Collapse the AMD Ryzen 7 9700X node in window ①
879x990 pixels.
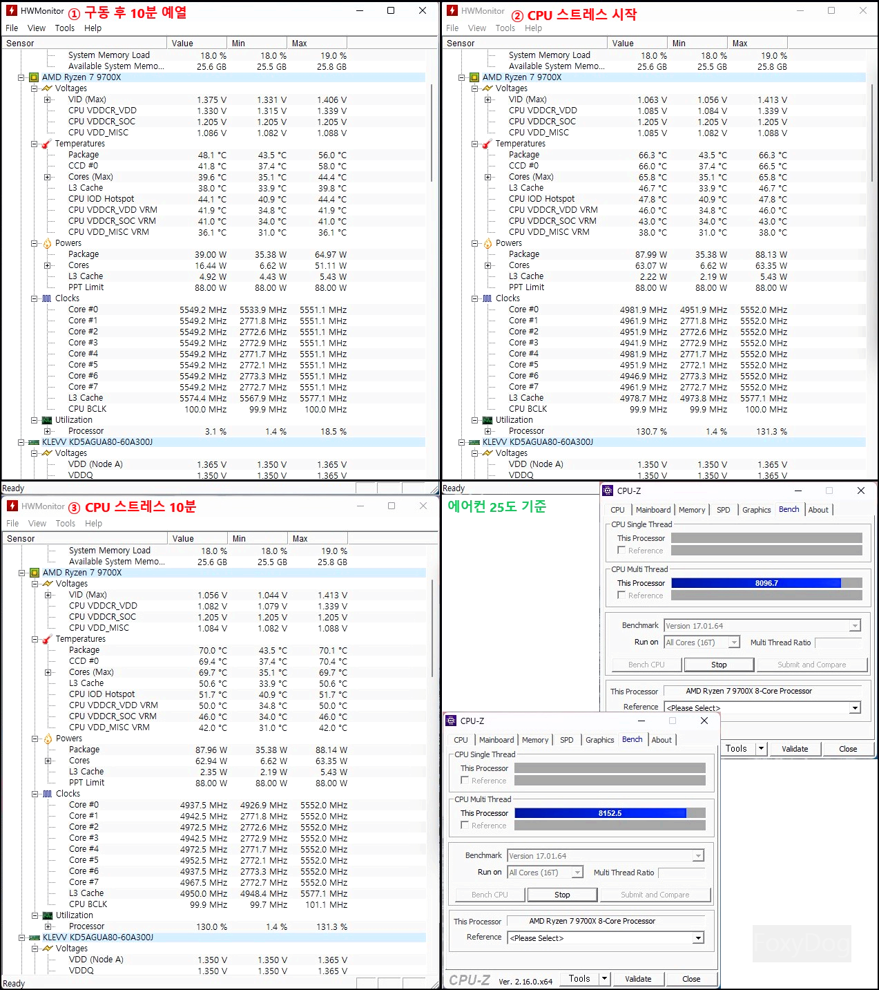click(x=21, y=77)
